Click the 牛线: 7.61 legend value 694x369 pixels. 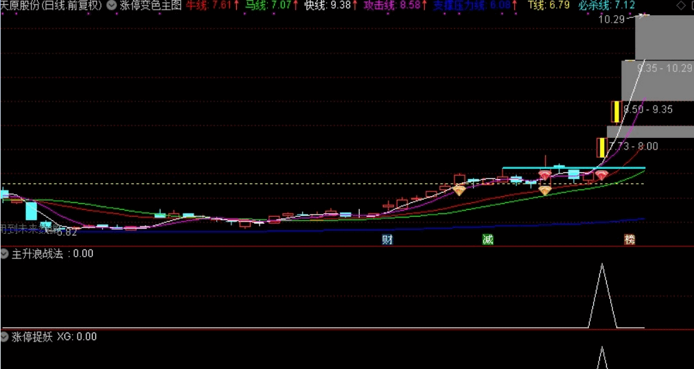pos(213,5)
